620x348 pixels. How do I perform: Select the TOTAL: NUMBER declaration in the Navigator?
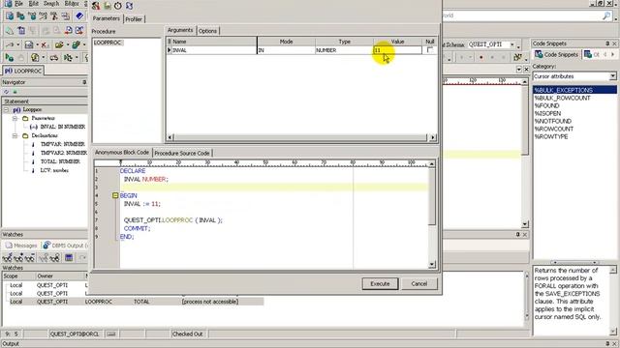pyautogui.click(x=60, y=161)
